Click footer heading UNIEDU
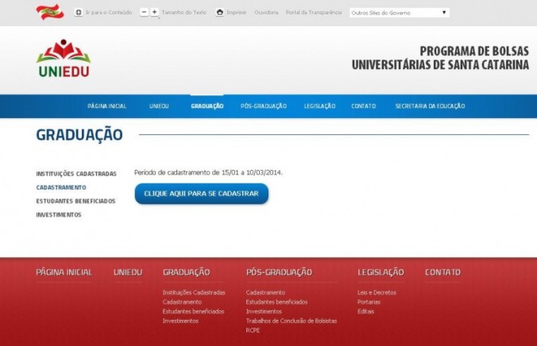537x346 pixels. (x=128, y=272)
